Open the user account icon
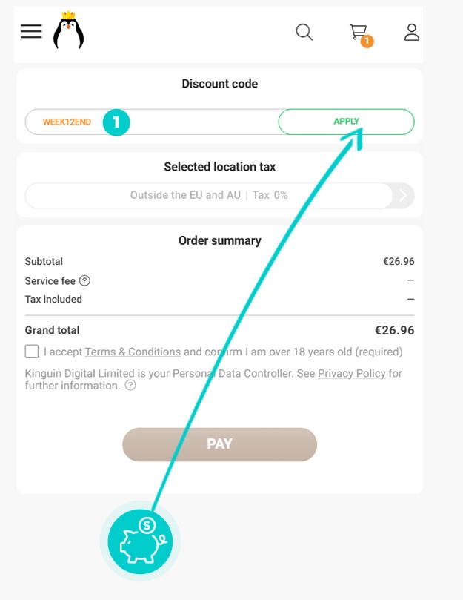This screenshot has width=463, height=600. coord(411,32)
